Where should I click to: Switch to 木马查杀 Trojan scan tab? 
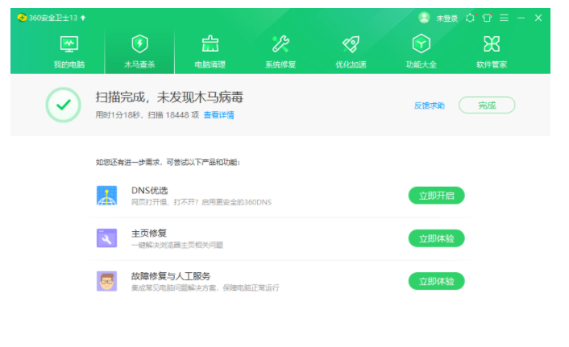pyautogui.click(x=139, y=52)
